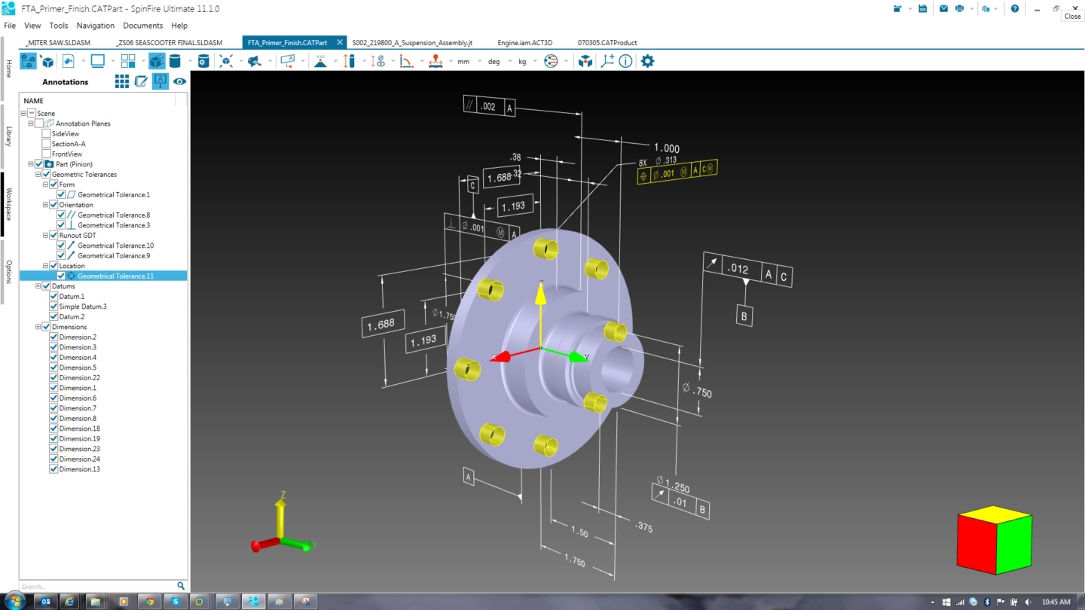Toggle the annotations eye visibility icon
This screenshot has width=1085, height=610.
[x=179, y=81]
